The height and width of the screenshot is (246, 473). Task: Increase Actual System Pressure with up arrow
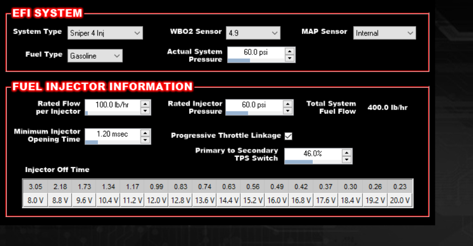[x=289, y=51]
